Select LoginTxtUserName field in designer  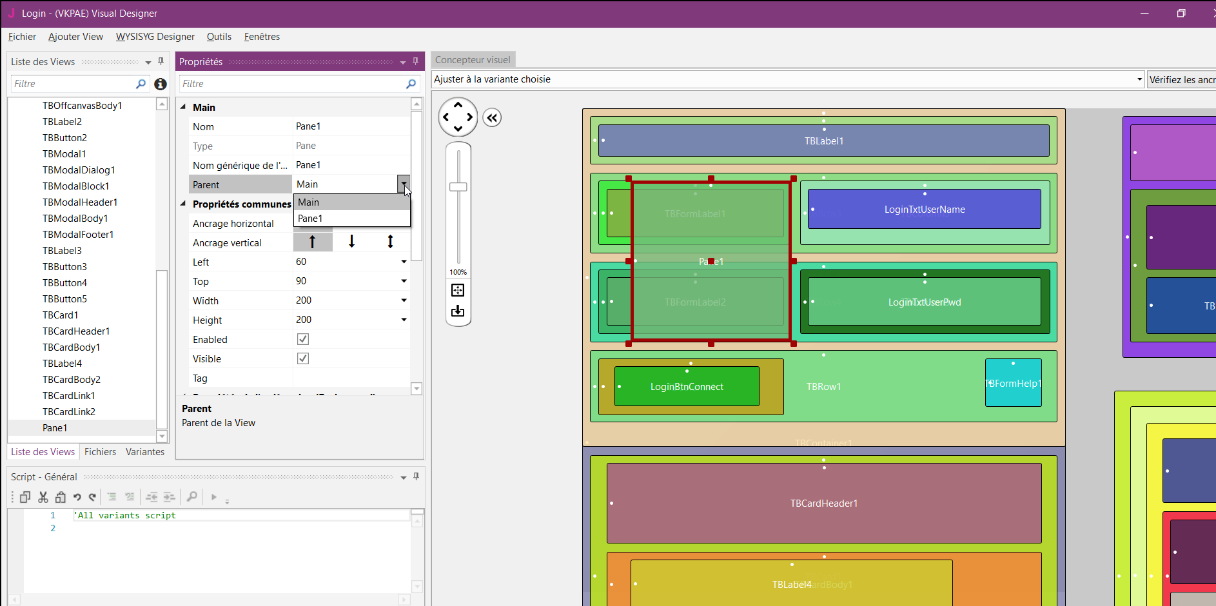pos(924,210)
